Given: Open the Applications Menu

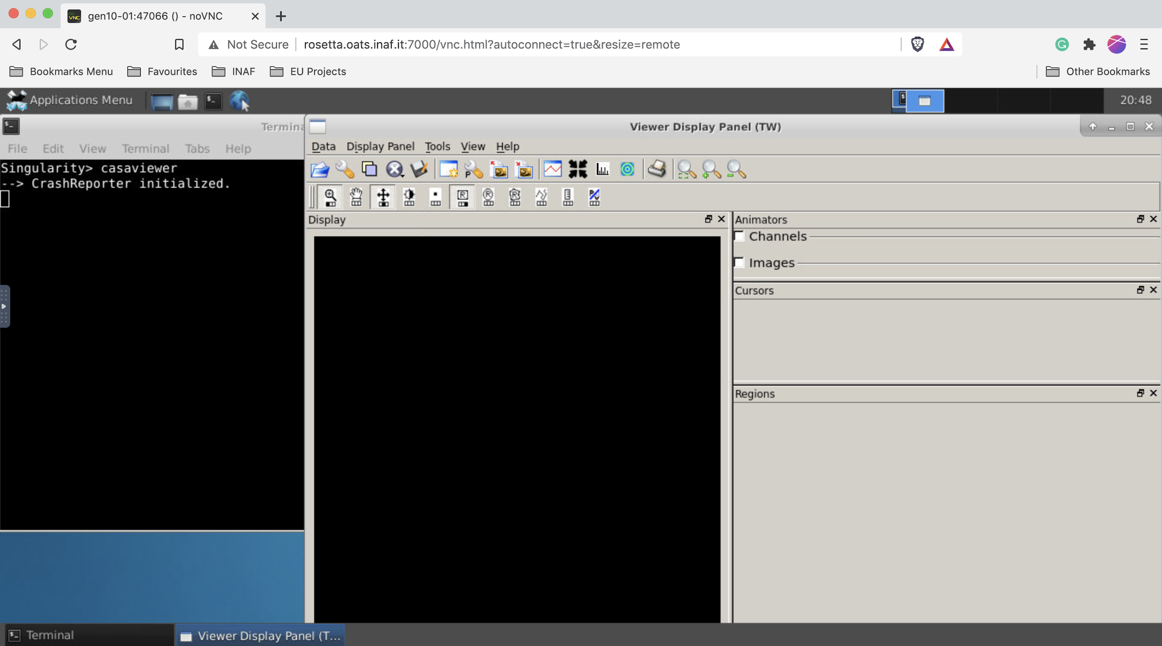Looking at the screenshot, I should pos(70,100).
